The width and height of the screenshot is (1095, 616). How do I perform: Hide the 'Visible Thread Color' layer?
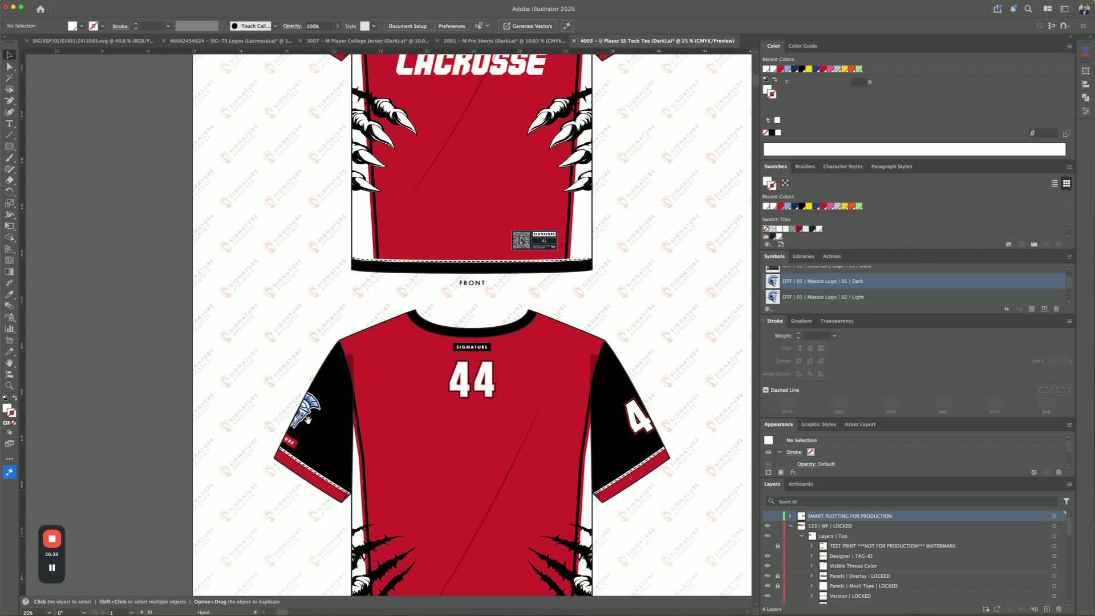point(767,566)
